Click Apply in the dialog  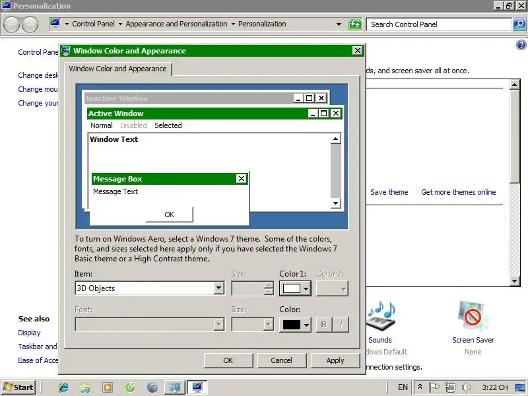point(335,360)
